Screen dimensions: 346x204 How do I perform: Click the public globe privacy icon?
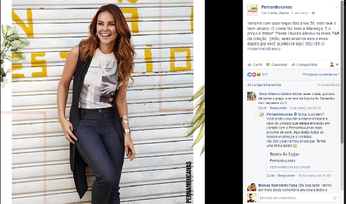pyautogui.click(x=313, y=13)
